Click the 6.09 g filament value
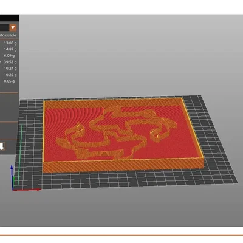 [9, 55]
